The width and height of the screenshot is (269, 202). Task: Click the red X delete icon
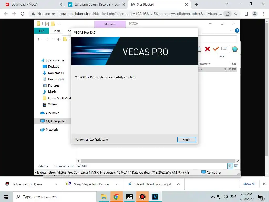[208, 49]
